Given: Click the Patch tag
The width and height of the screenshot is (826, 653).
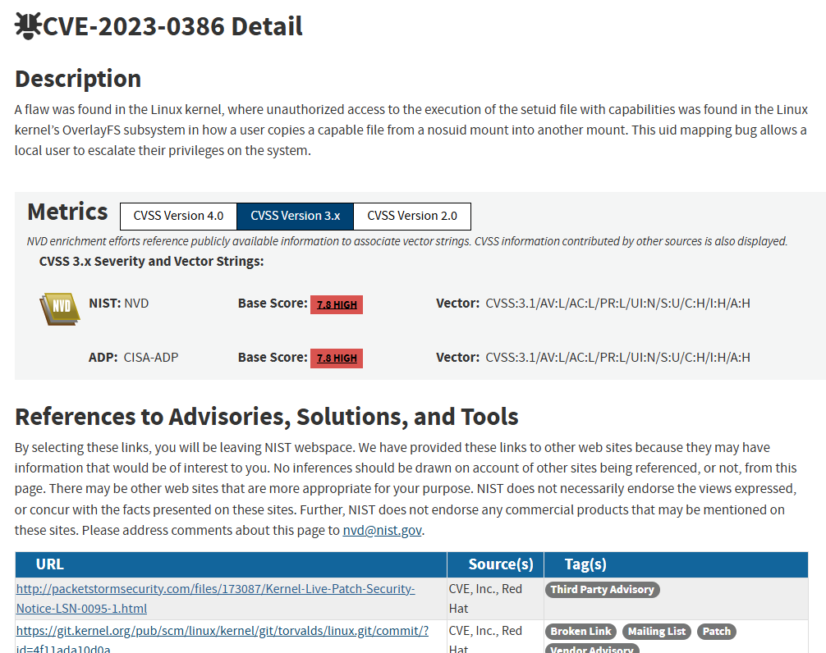Looking at the screenshot, I should (x=717, y=632).
